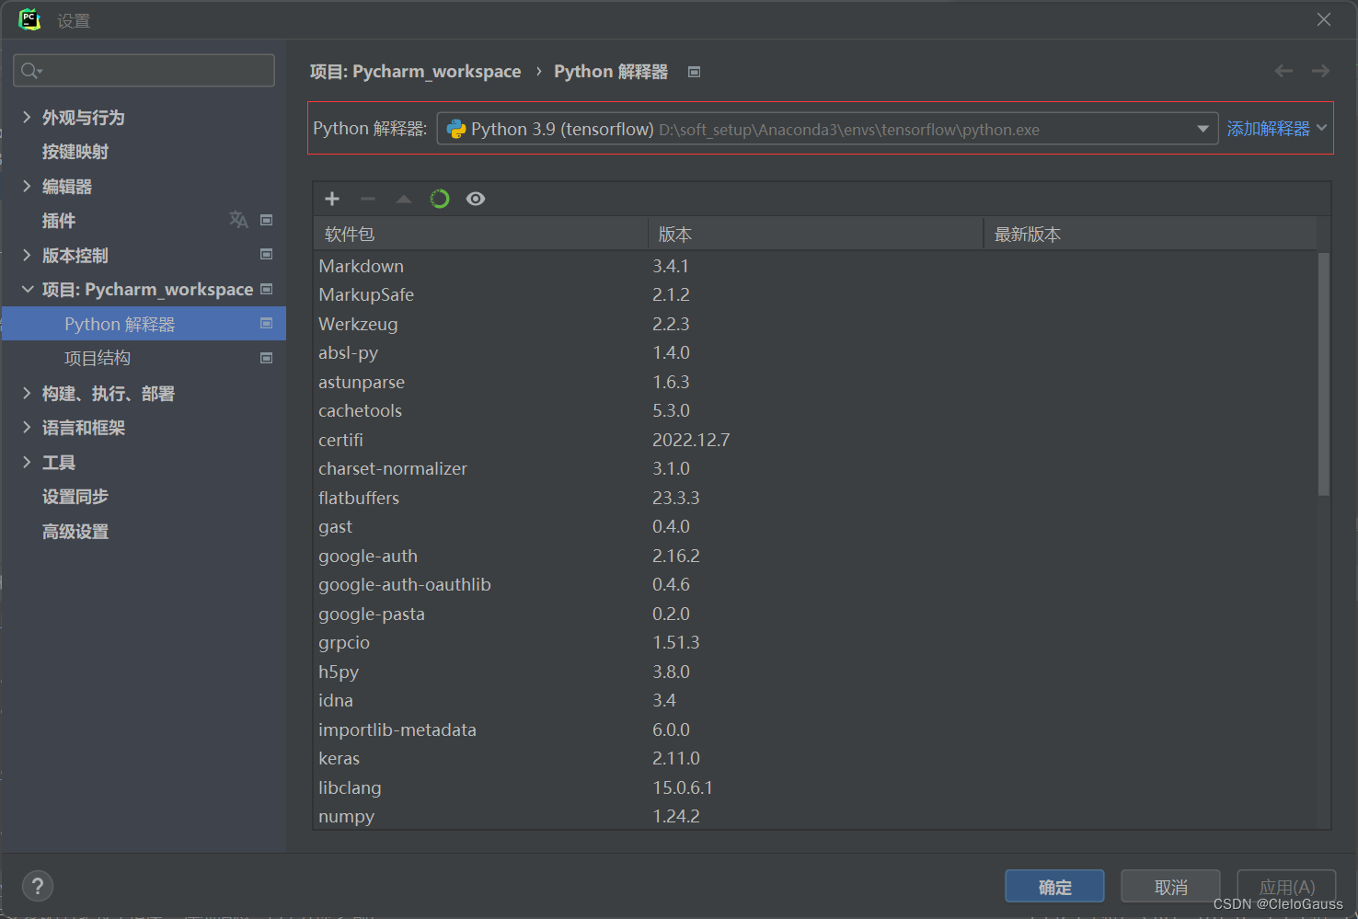This screenshot has width=1358, height=919.
Task: Click the install package plus icon
Action: [332, 199]
